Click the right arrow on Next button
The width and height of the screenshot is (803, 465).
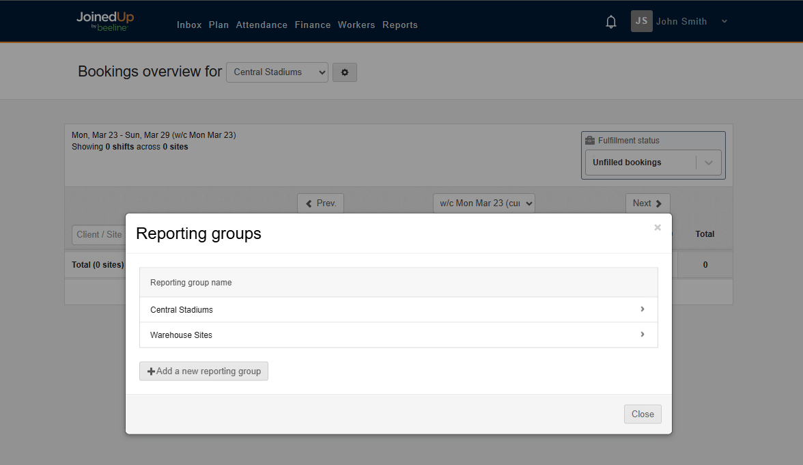click(x=660, y=203)
